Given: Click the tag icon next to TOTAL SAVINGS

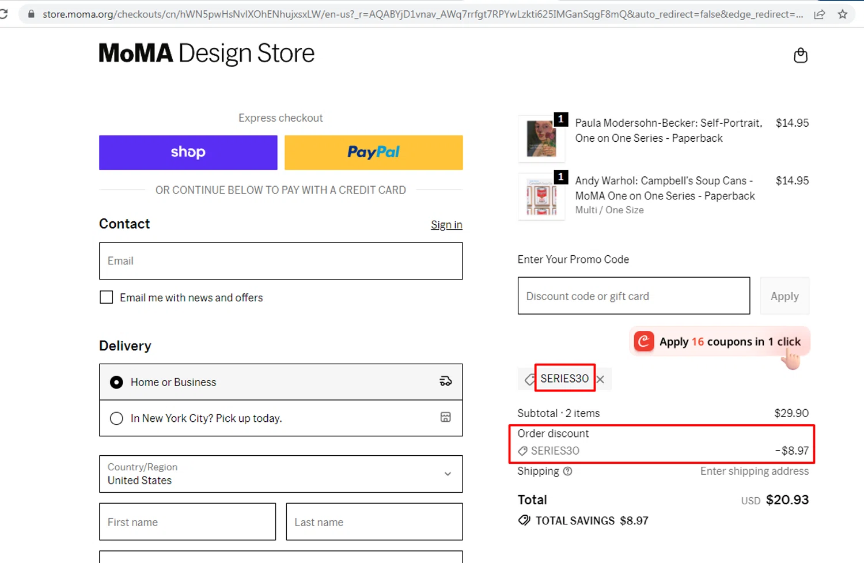Looking at the screenshot, I should coord(524,520).
